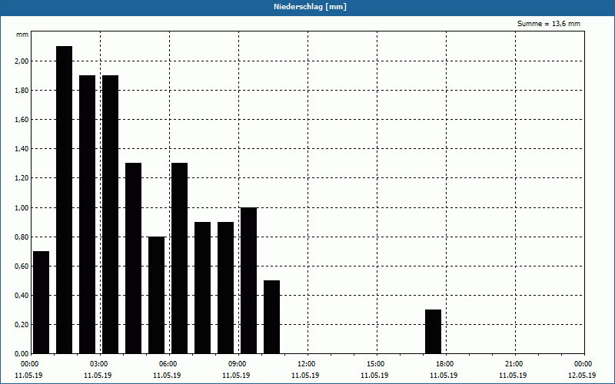The width and height of the screenshot is (615, 384).
Task: Click the 0,20 y-axis value
Action: [x=22, y=324]
